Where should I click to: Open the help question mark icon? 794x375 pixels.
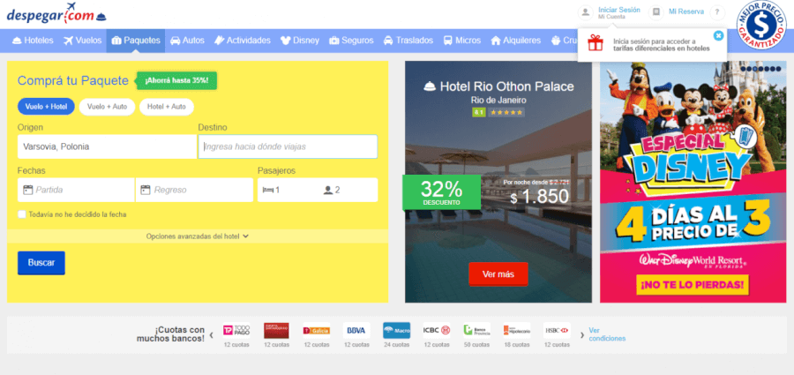(x=717, y=12)
